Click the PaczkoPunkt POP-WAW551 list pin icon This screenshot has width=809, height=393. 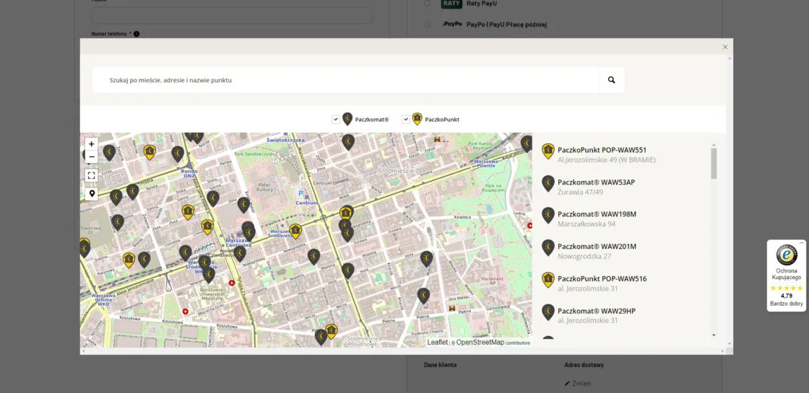548,151
